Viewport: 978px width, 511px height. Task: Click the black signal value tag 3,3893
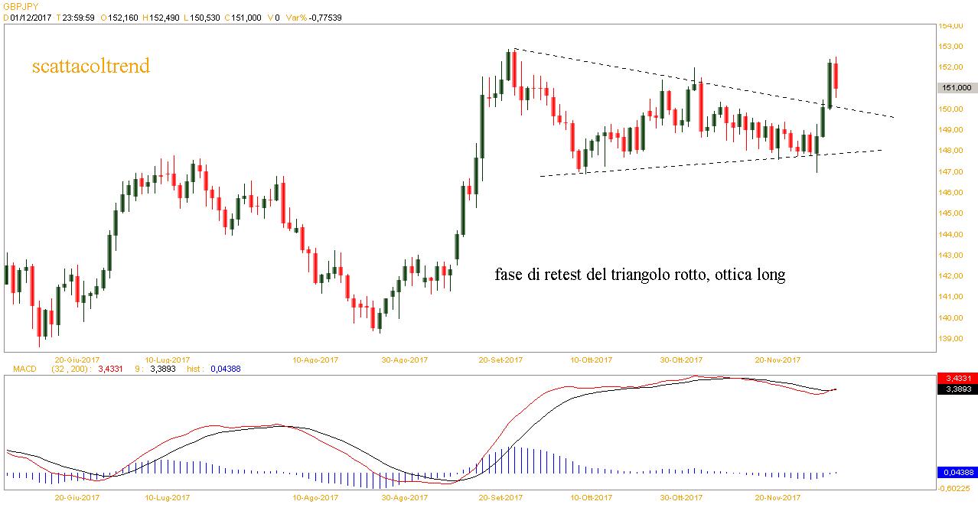pos(957,389)
